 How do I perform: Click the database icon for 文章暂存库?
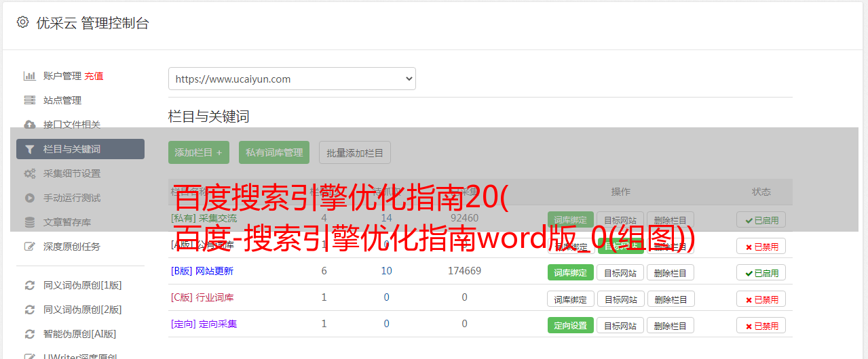(29, 222)
